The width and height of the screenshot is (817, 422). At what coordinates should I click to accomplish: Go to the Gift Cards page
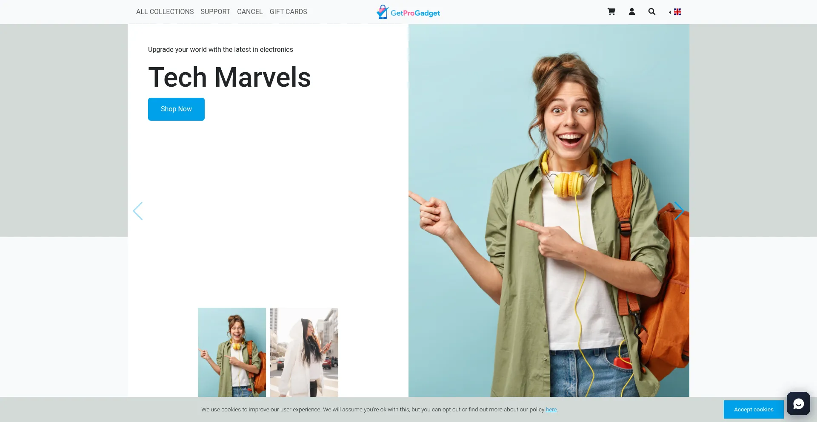pos(288,12)
